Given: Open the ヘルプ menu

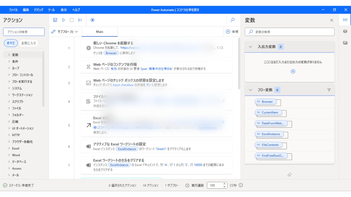Looking at the screenshot, I should point(76,10).
